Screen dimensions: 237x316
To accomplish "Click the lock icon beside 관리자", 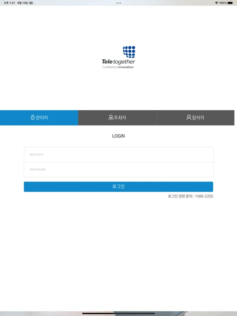I will pyautogui.click(x=33, y=117).
